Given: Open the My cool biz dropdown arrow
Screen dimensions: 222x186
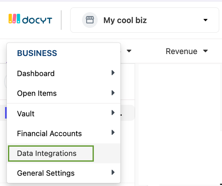Looking at the screenshot, I should (205, 20).
